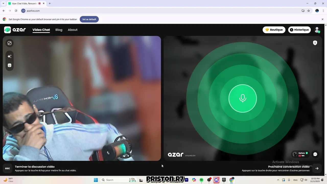Click the taskbar Search box
The width and height of the screenshot is (327, 184).
coord(119,180)
